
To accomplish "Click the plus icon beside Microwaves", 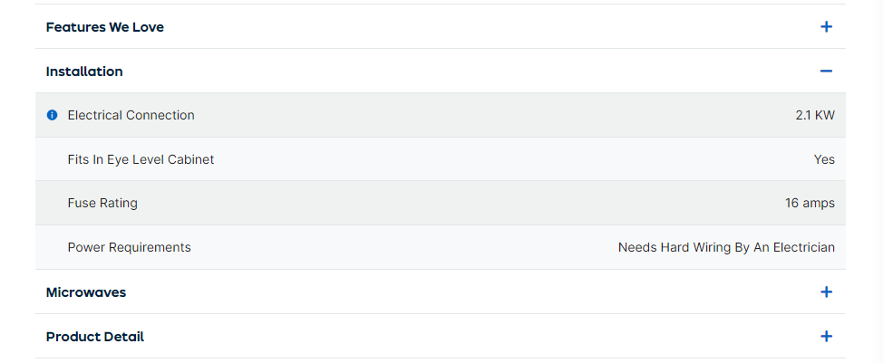I will pyautogui.click(x=826, y=292).
